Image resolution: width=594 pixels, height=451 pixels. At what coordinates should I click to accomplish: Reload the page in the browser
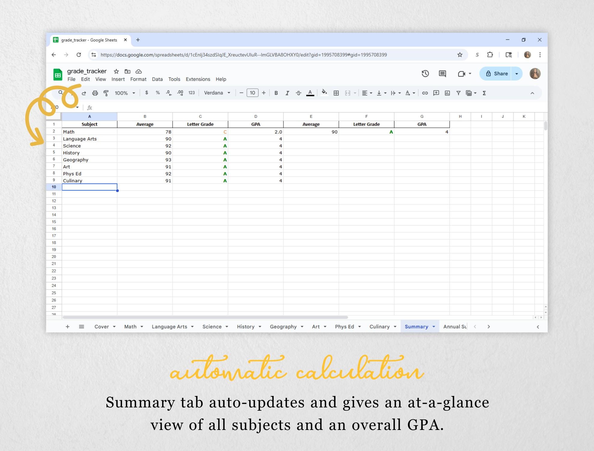coord(79,55)
